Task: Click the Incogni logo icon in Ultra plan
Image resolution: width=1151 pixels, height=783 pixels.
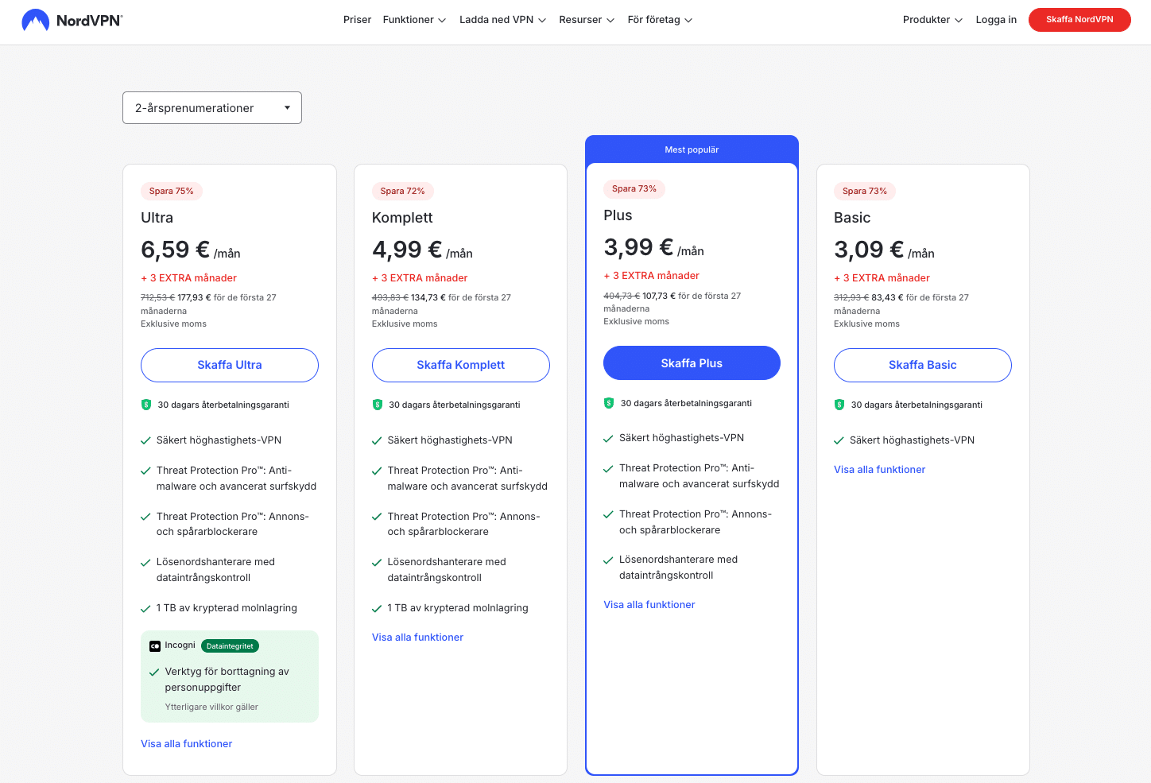Action: 155,646
